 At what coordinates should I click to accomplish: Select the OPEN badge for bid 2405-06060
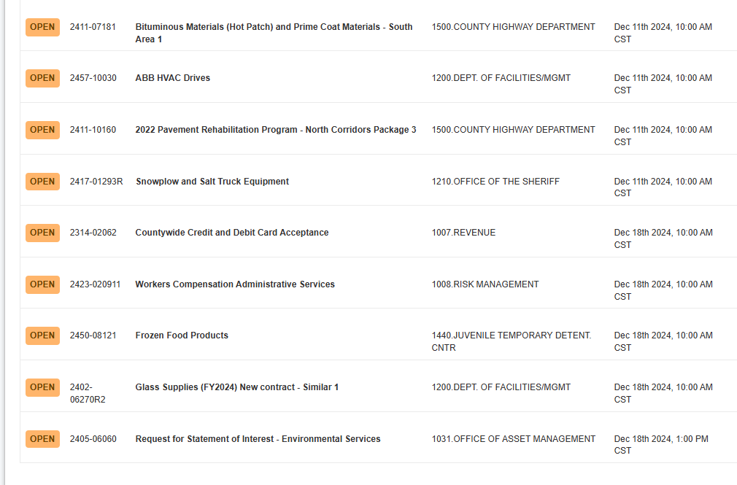(x=42, y=439)
